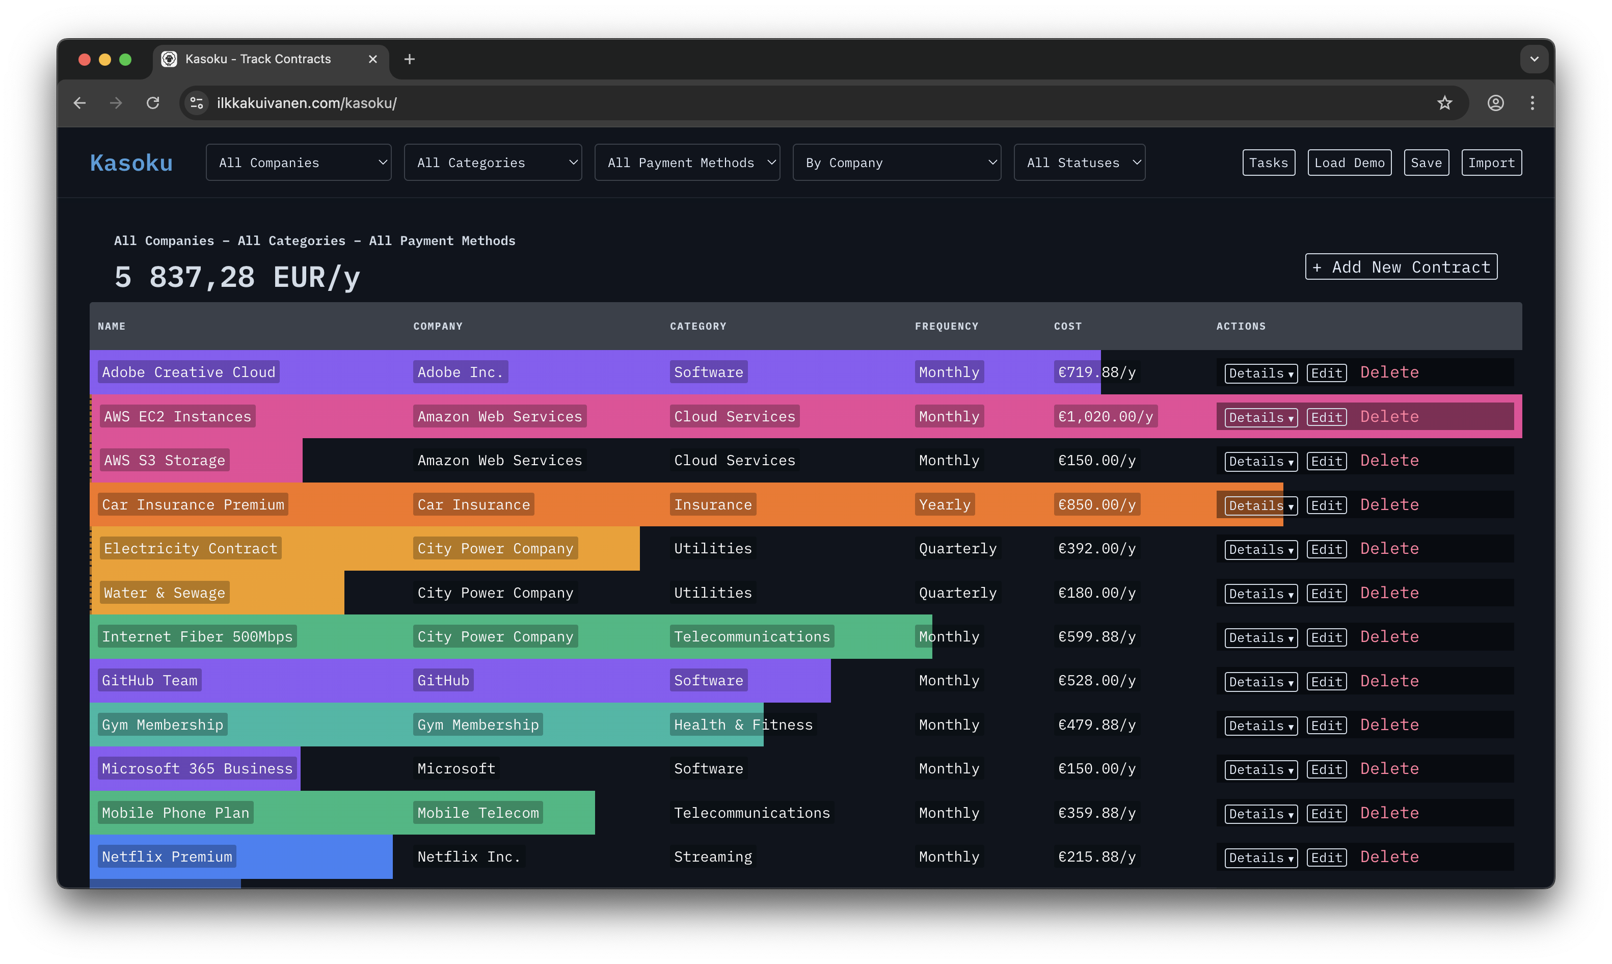Open a new browser tab
The width and height of the screenshot is (1612, 964).
click(409, 59)
